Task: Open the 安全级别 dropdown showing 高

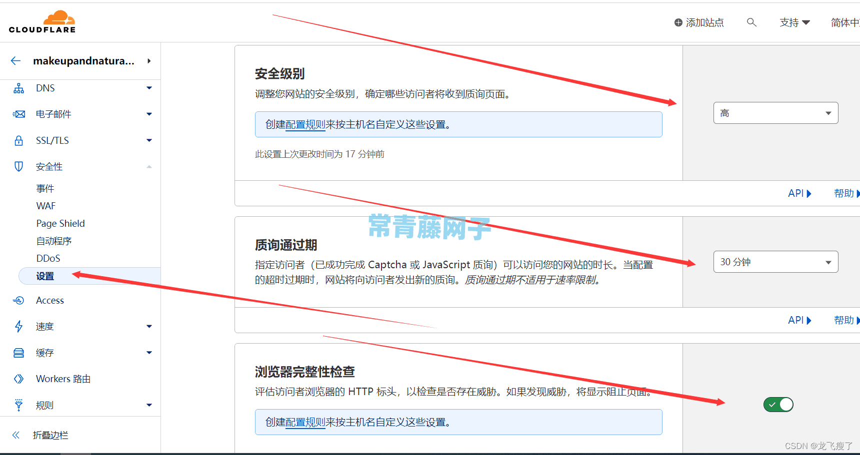Action: pos(775,113)
